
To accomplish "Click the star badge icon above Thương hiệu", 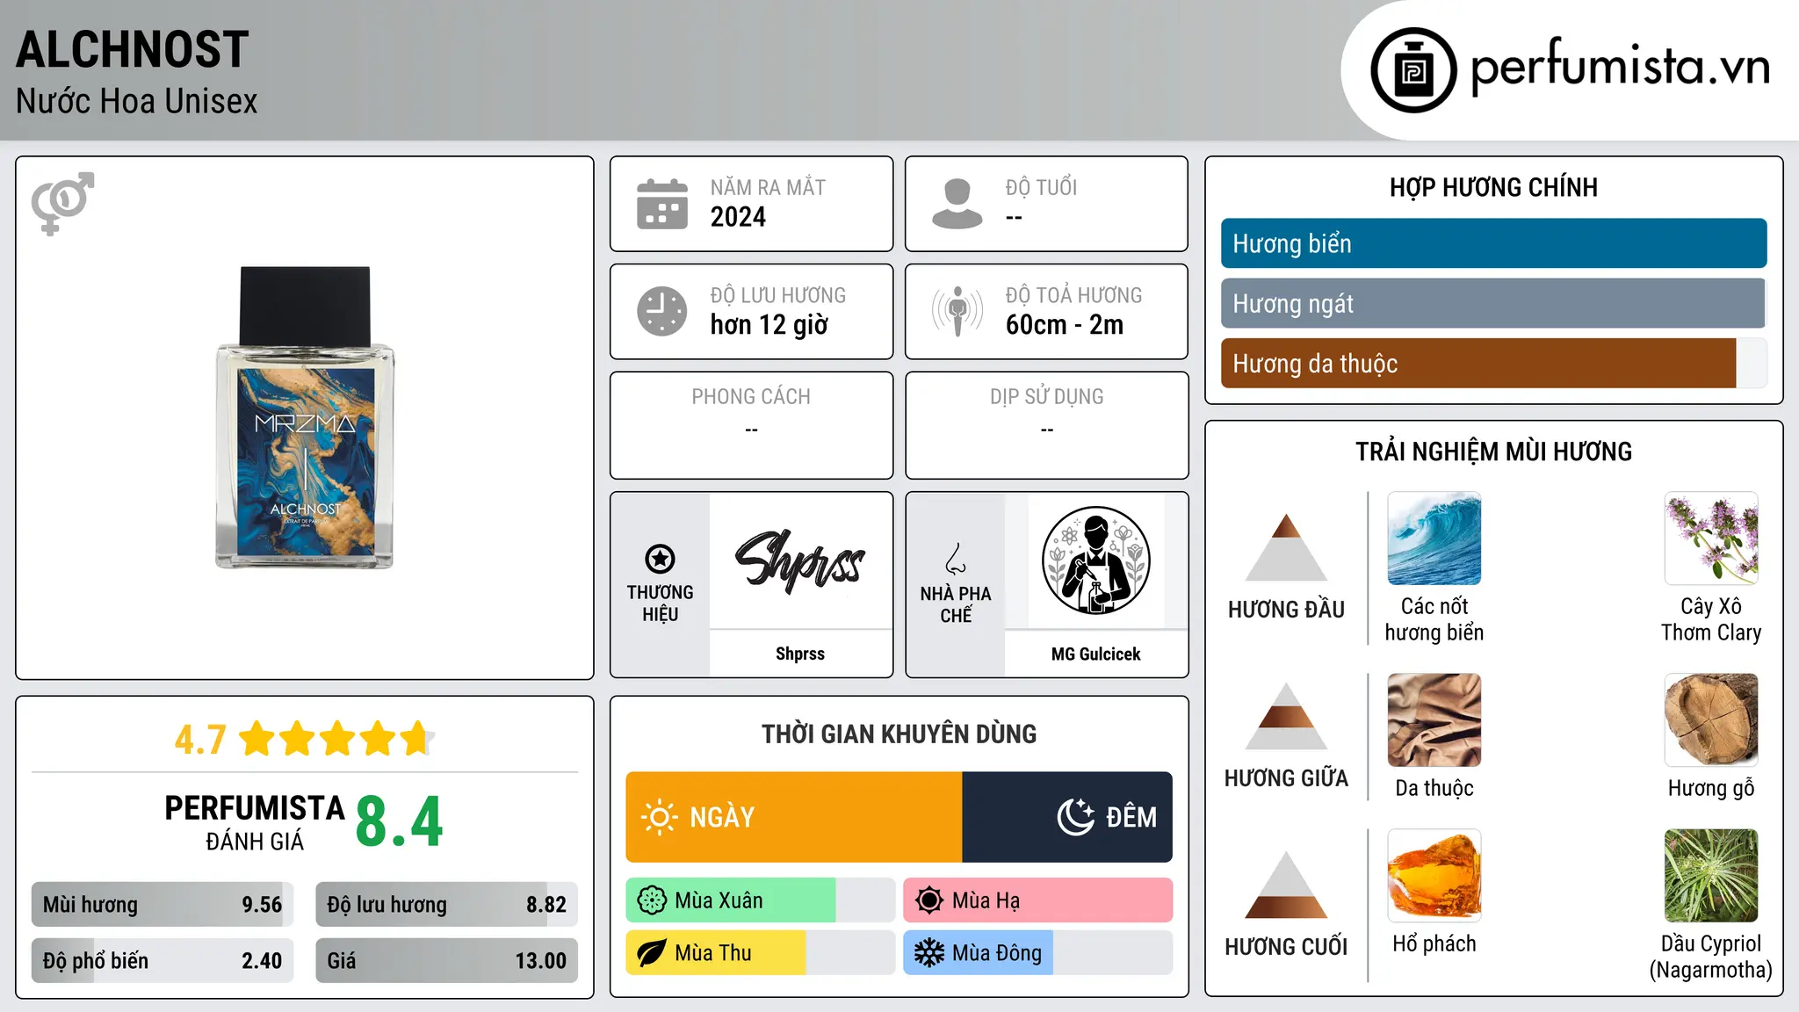I will click(x=660, y=558).
